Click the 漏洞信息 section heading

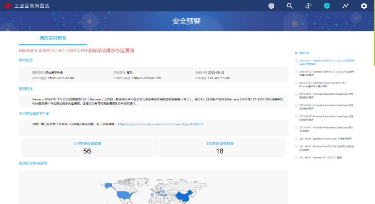26,60
